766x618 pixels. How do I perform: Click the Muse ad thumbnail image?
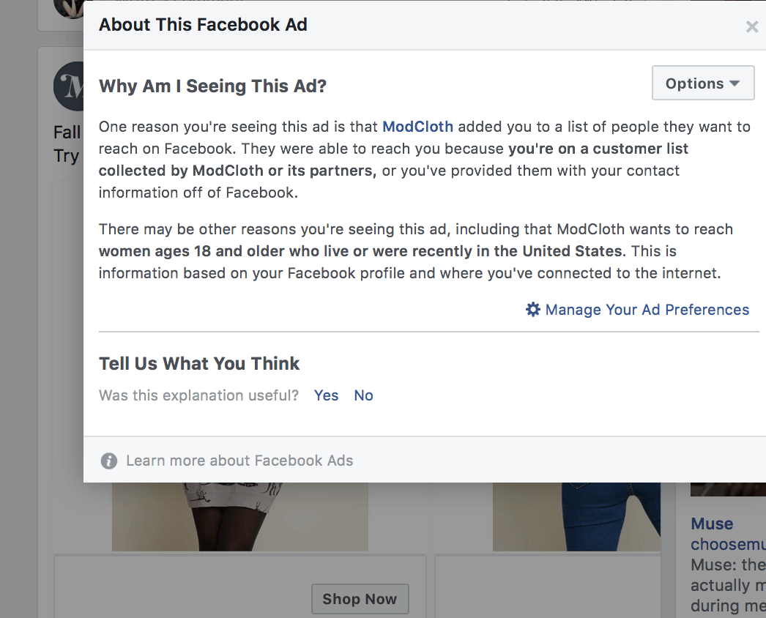tap(728, 489)
